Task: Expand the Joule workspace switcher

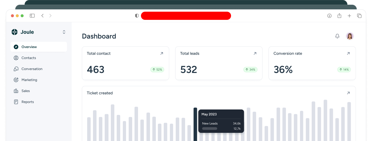Action: pos(64,32)
